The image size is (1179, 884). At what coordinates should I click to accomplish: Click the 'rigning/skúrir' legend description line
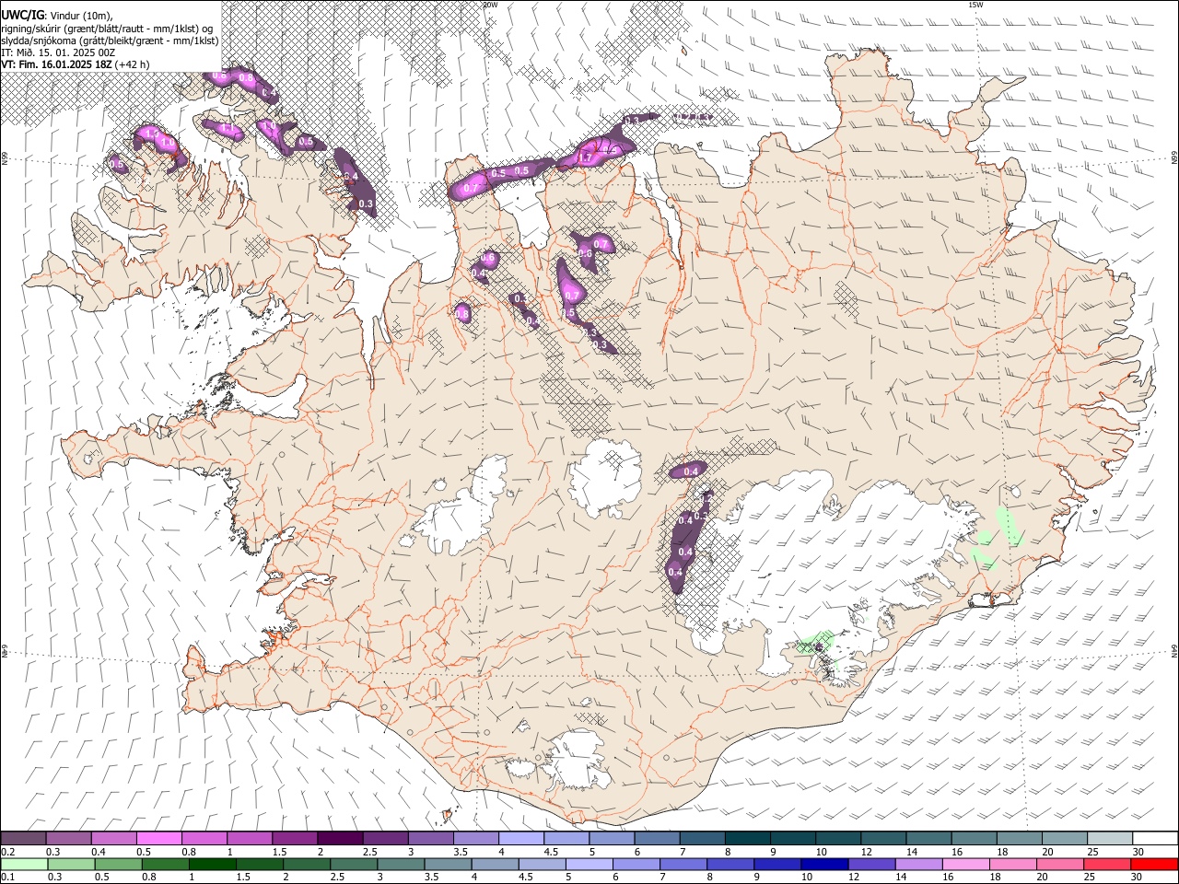pyautogui.click(x=106, y=29)
